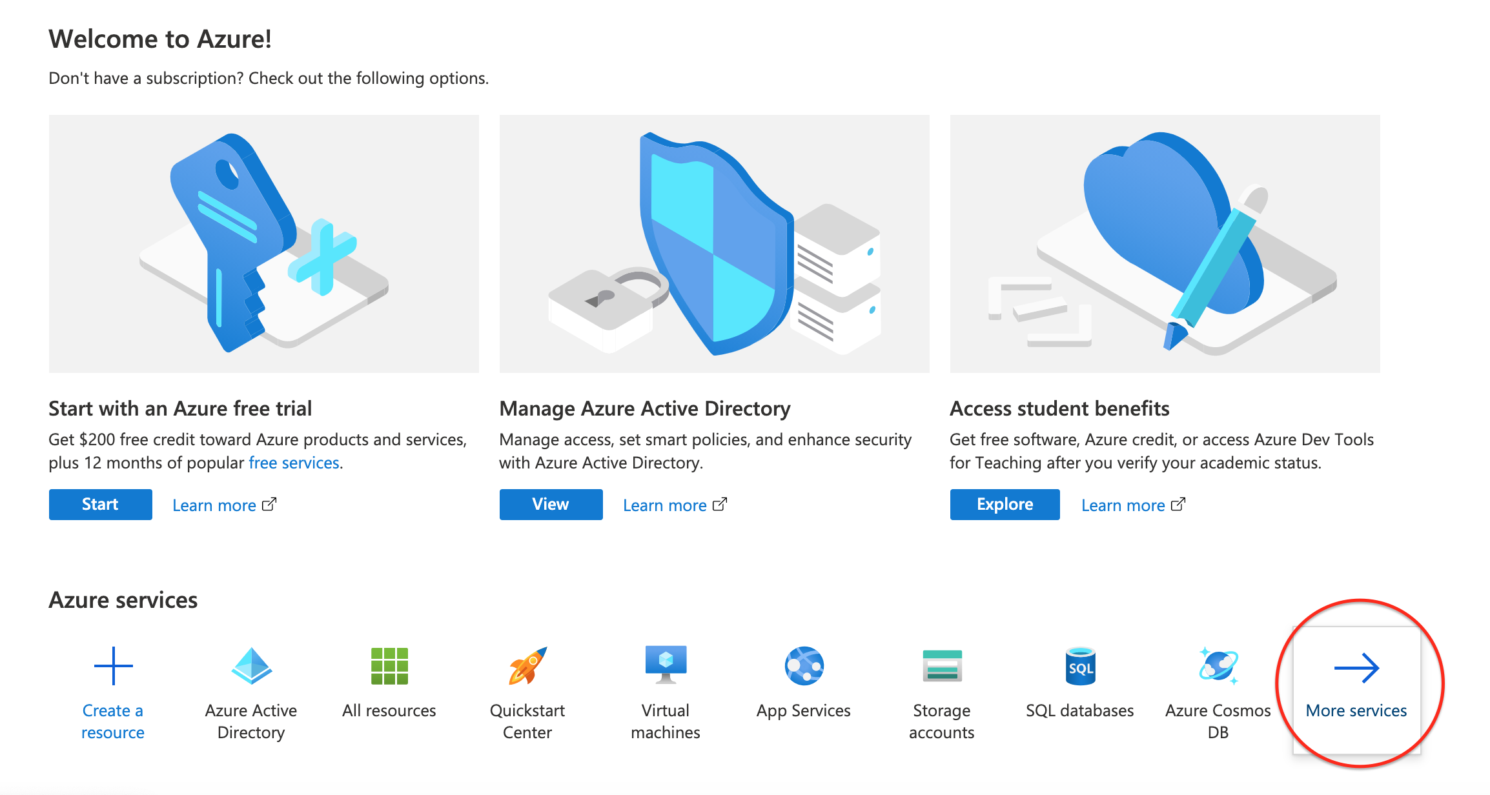Viewport: 1490px width, 795px height.
Task: Open the Azure Cosmos DB icon
Action: point(1218,666)
